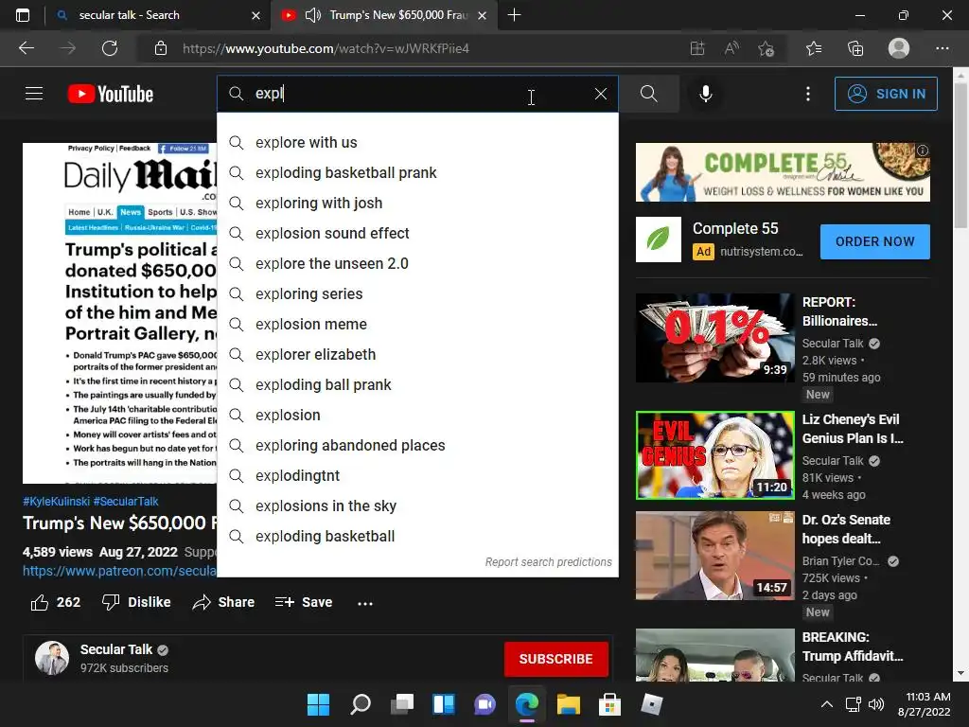Choose the plain 'explosion' suggestion
Image resolution: width=969 pixels, height=727 pixels.
[x=417, y=415]
